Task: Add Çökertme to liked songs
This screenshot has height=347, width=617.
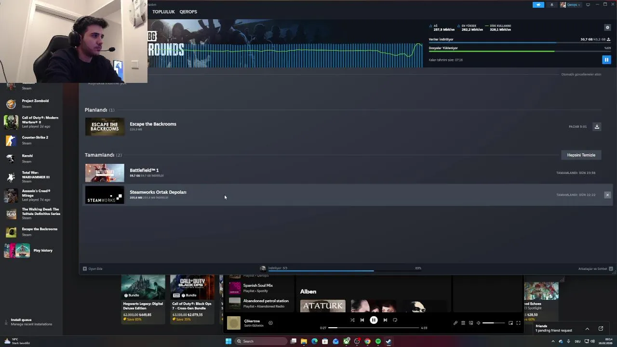Action: (x=270, y=323)
